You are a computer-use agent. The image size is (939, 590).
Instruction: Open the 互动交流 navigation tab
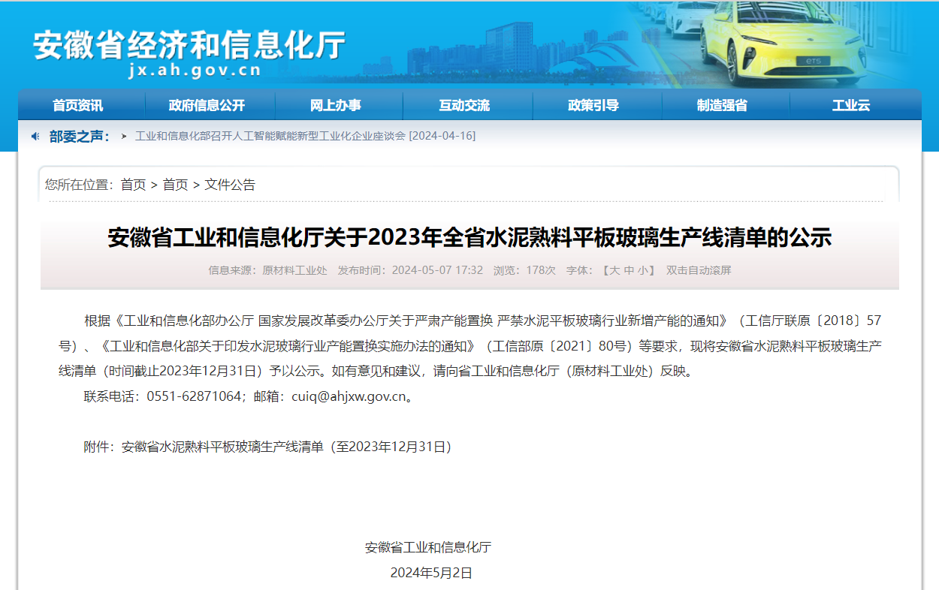tap(464, 105)
